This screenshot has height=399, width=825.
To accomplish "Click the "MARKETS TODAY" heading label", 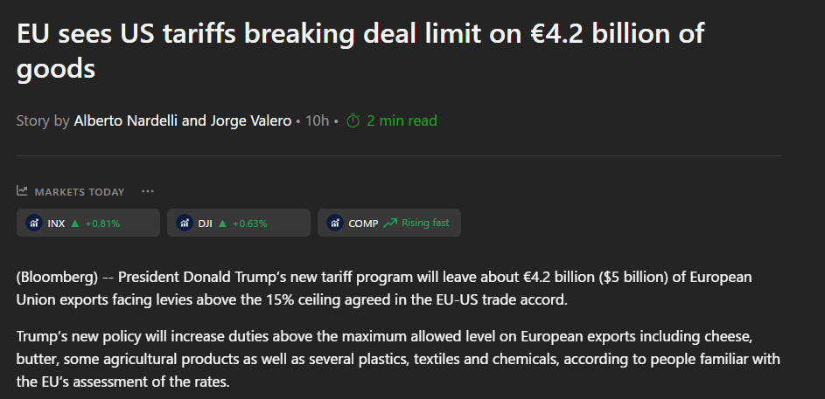I will (80, 192).
